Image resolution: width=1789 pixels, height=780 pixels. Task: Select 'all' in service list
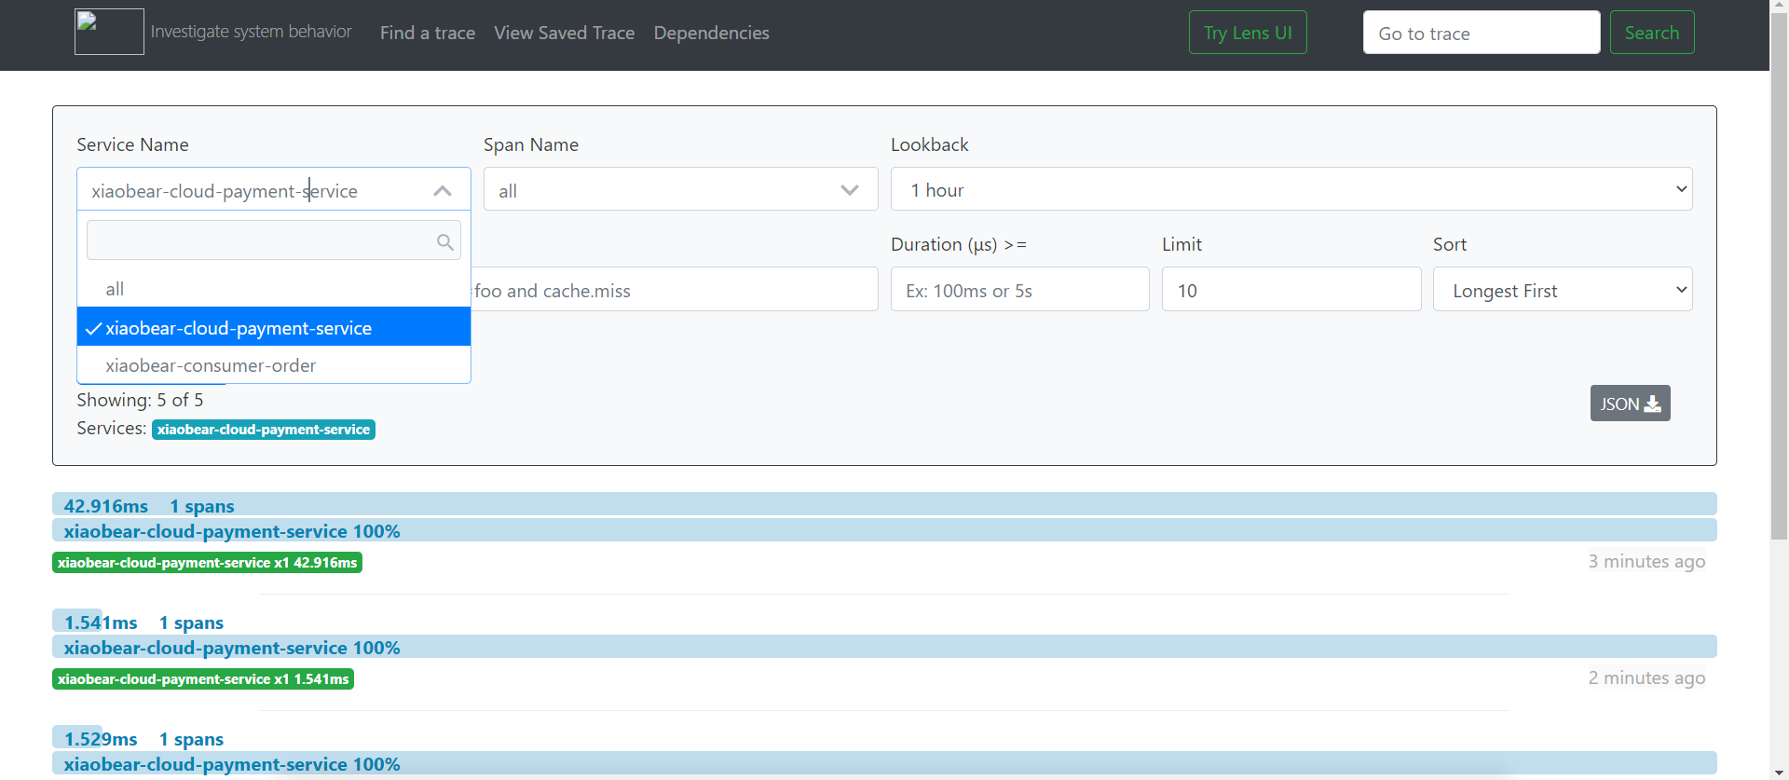coord(274,289)
